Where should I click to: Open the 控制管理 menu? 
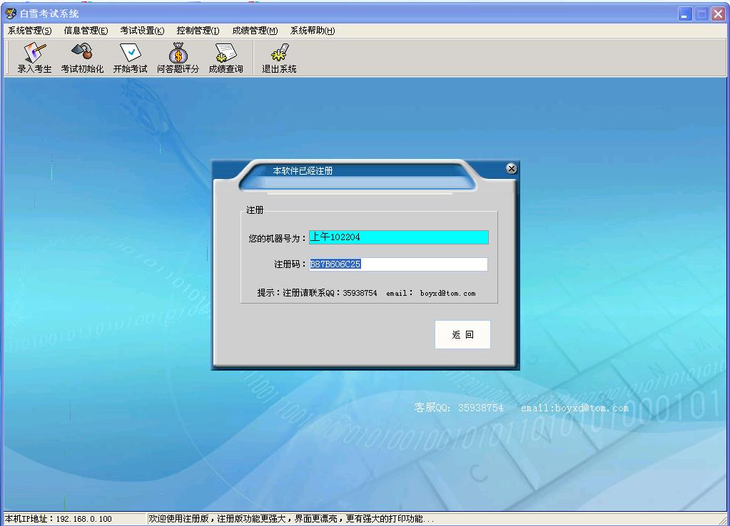pyautogui.click(x=198, y=31)
